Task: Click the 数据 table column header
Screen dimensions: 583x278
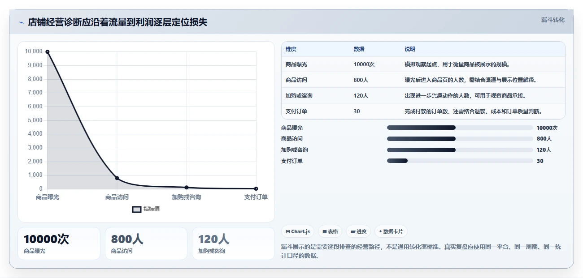Action: pyautogui.click(x=359, y=49)
